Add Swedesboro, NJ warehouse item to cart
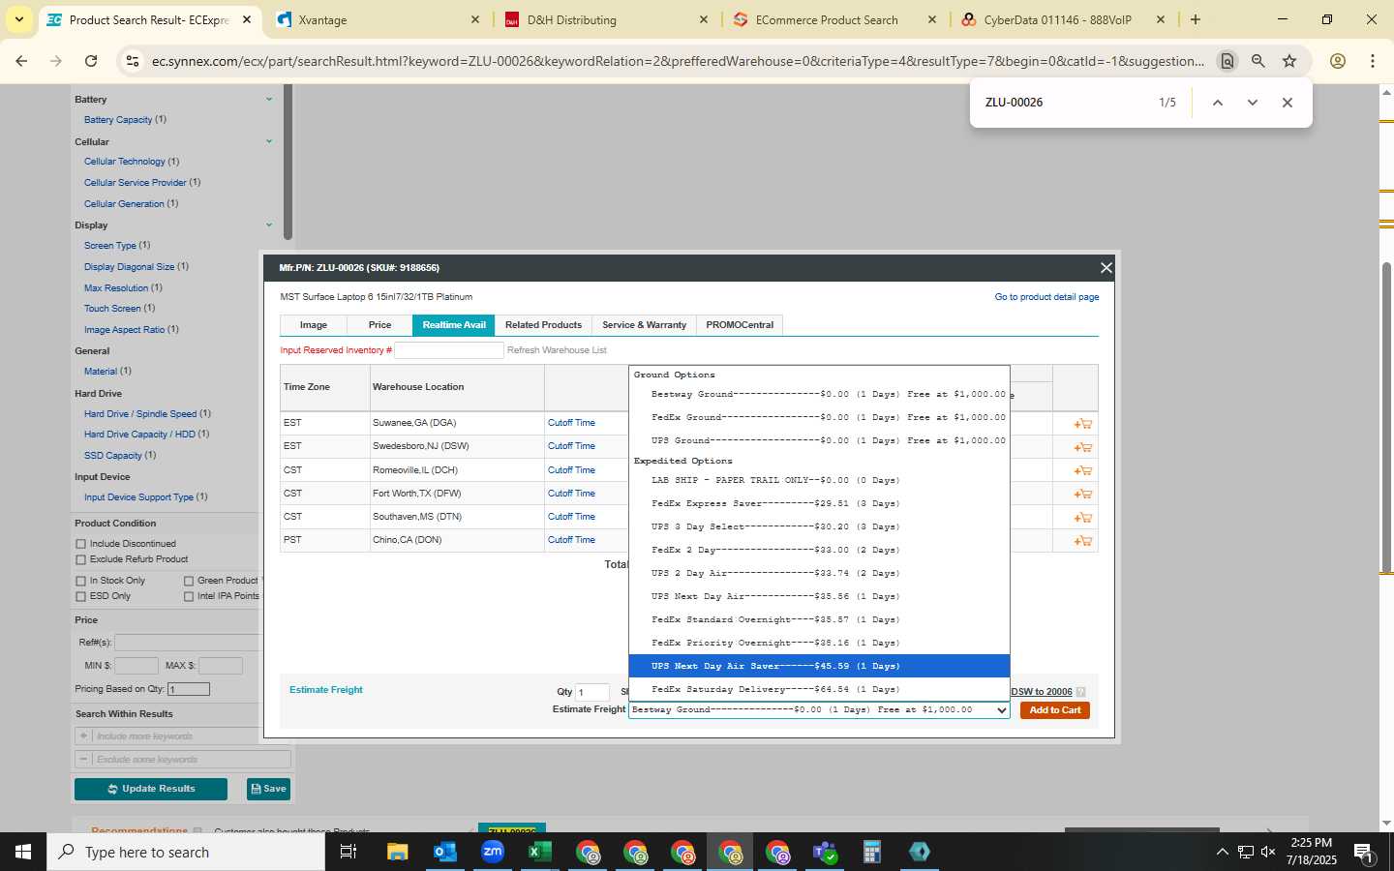Screen dimensions: 1394x871 tap(1082, 447)
